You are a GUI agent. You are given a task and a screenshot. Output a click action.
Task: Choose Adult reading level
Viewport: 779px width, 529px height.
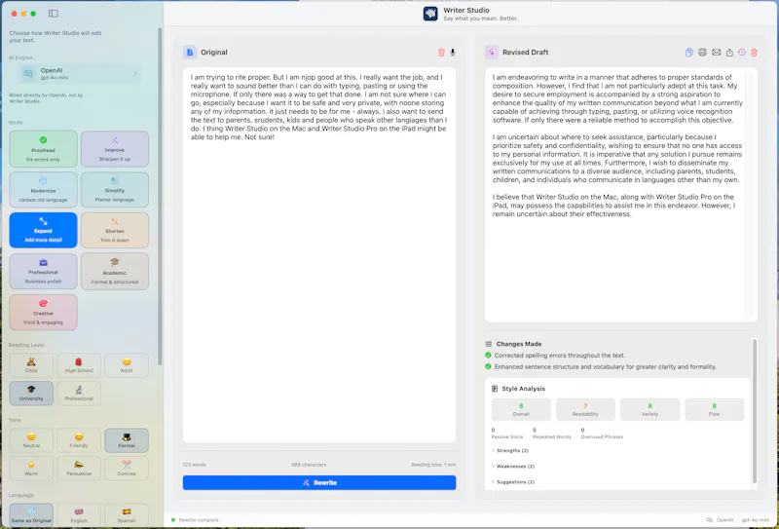[127, 365]
